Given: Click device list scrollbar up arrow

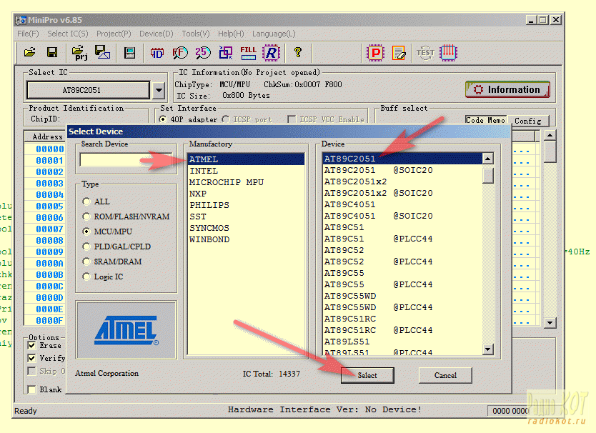Looking at the screenshot, I should (x=488, y=159).
